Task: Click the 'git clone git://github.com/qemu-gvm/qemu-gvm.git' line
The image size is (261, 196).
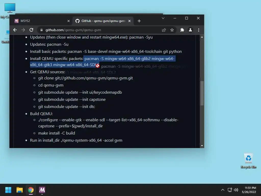Action: pos(85,78)
